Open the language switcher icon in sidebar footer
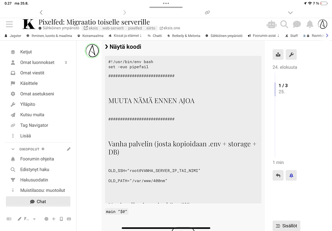 [9, 219]
